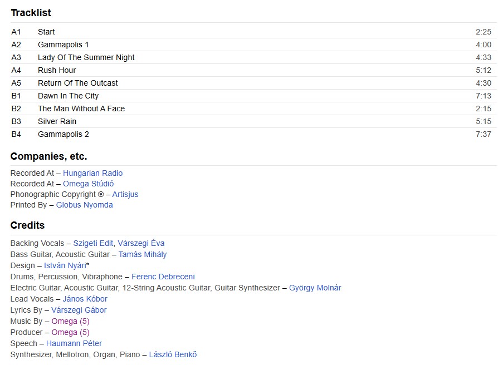Open János Kóbor lead vocals link

pos(85,299)
